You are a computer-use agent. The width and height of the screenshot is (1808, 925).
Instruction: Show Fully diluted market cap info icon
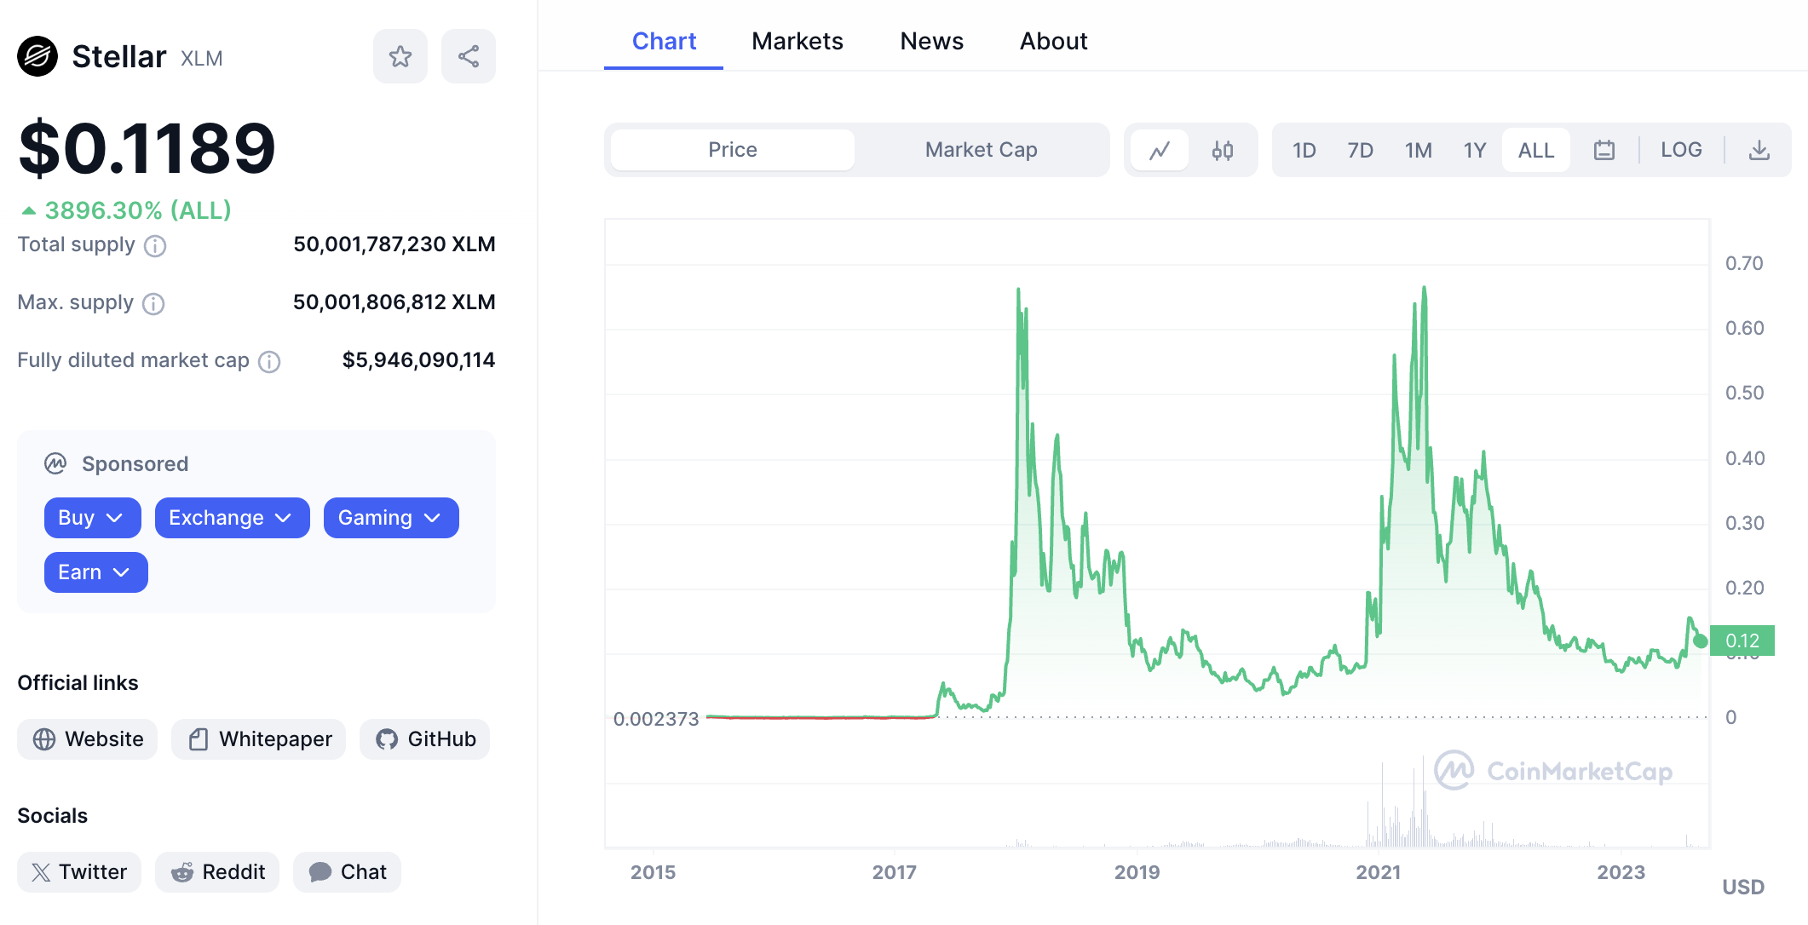point(269,362)
